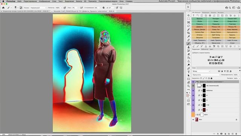241x136 pixels.
Task: Open brush settings panel icon
Action: [21, 8]
